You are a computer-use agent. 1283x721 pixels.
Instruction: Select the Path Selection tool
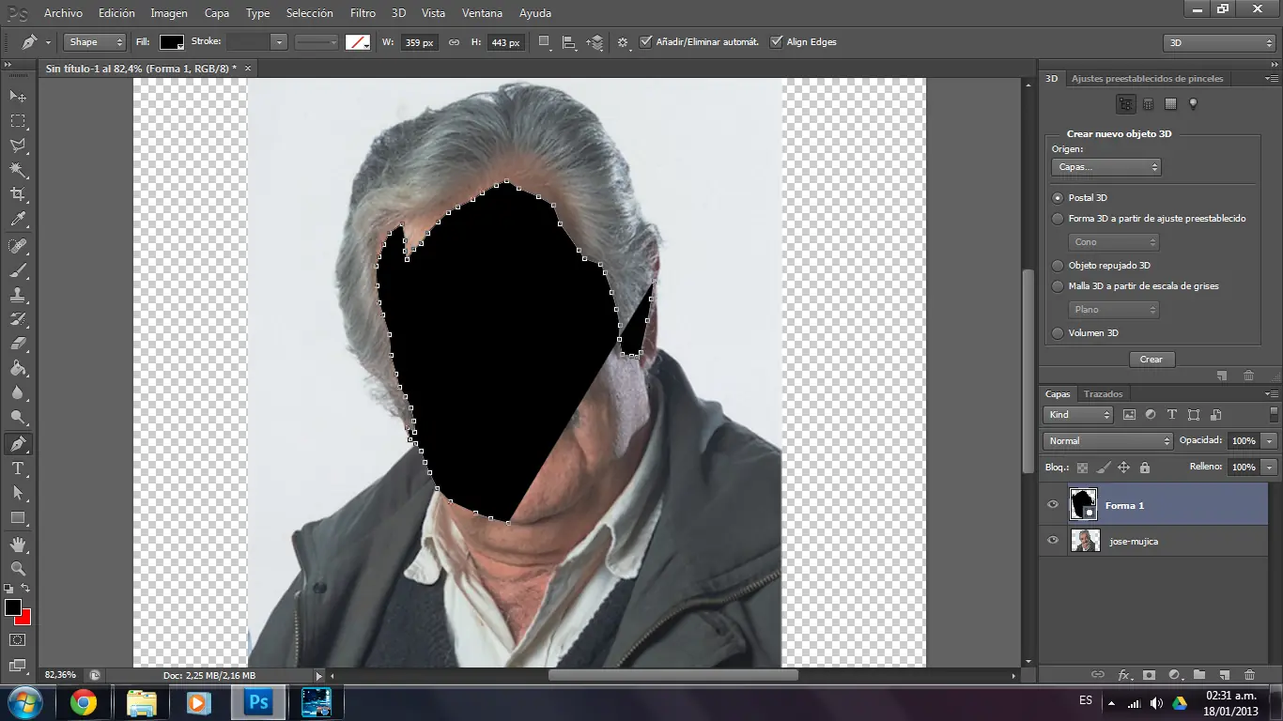tap(18, 492)
